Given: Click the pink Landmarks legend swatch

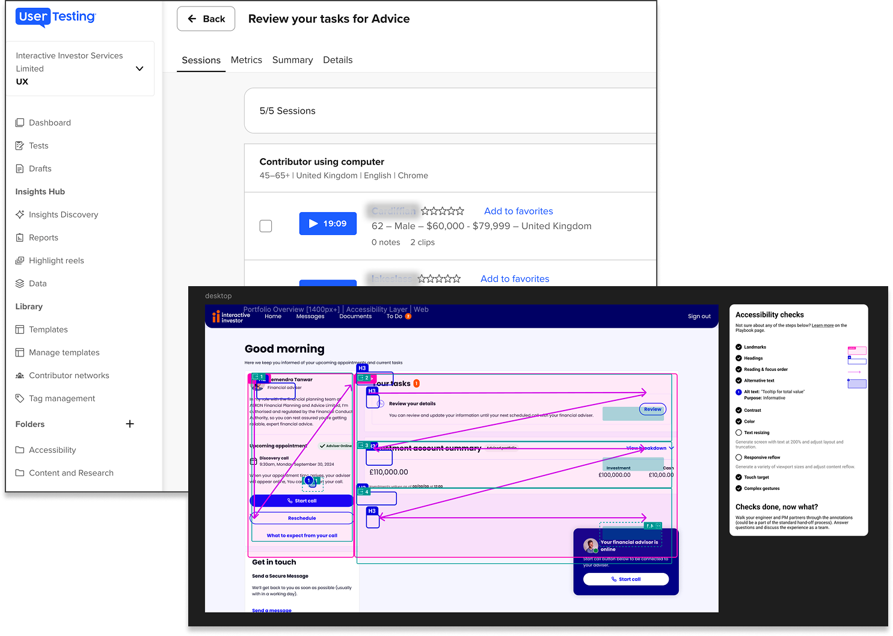Looking at the screenshot, I should click(857, 350).
